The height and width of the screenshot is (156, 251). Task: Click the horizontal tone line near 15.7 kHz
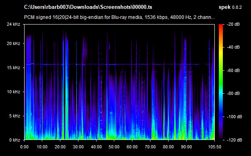[x=117, y=64]
